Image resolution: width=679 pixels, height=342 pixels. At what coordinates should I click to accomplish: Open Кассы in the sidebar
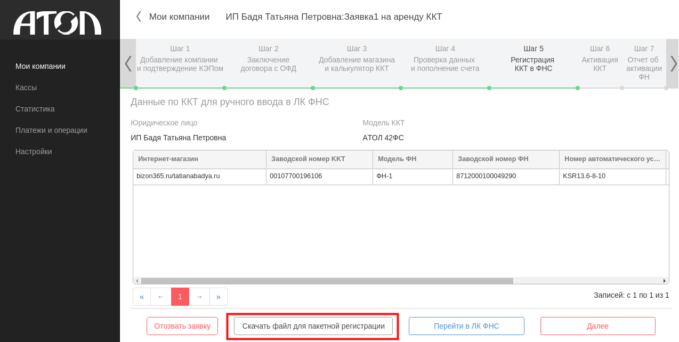[26, 88]
